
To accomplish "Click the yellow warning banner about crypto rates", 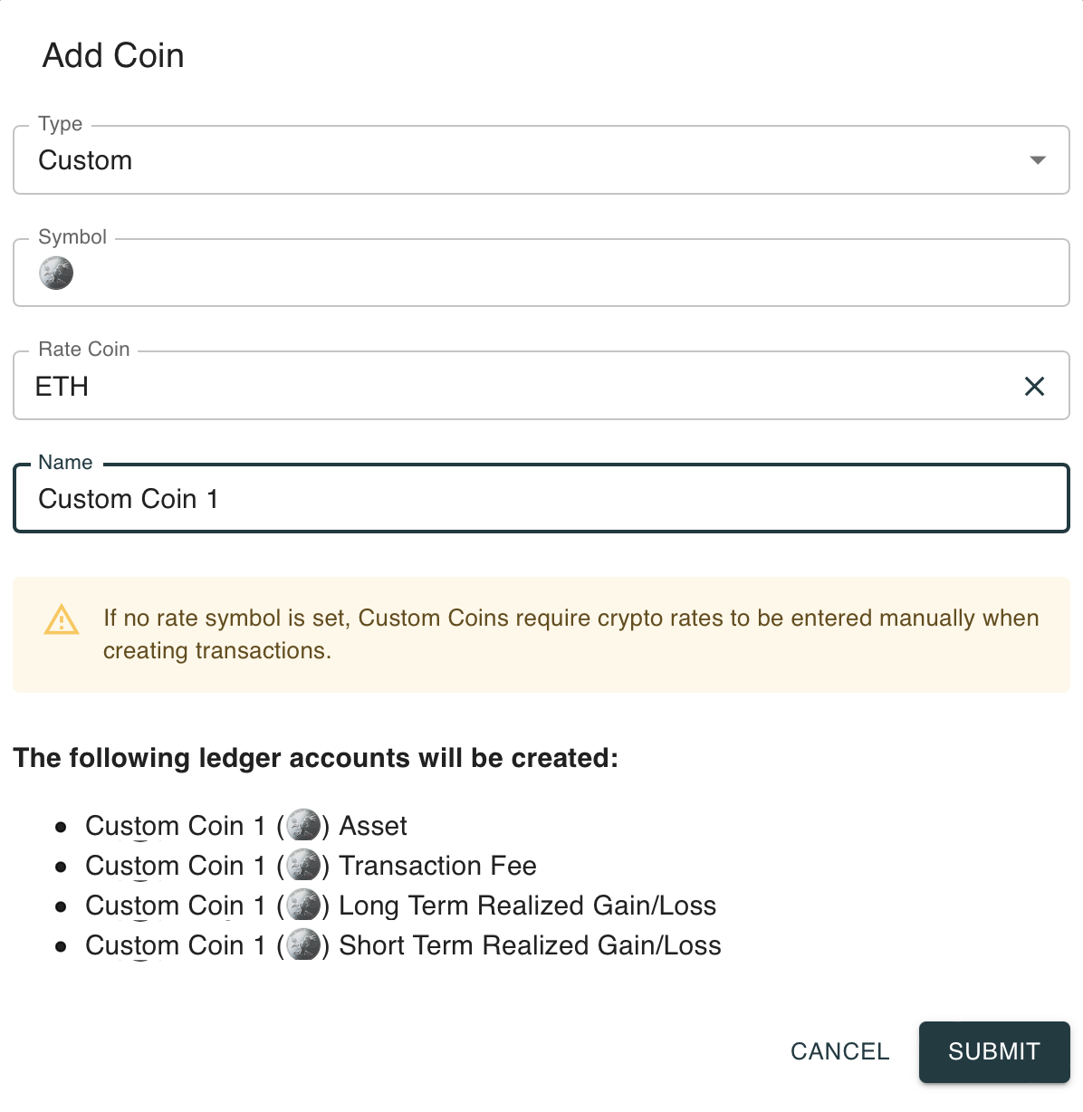I will point(541,635).
